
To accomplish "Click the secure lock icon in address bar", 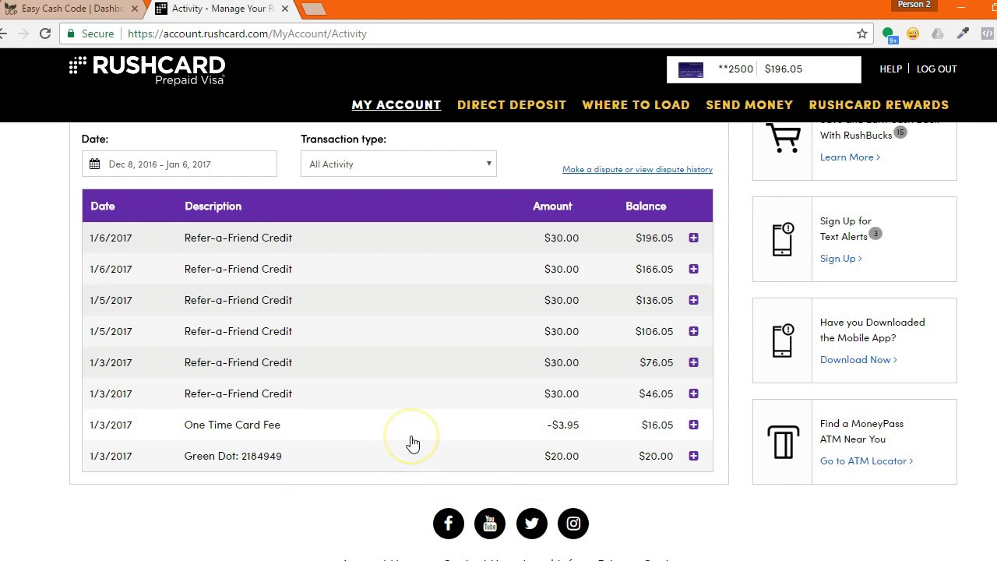I will point(72,34).
